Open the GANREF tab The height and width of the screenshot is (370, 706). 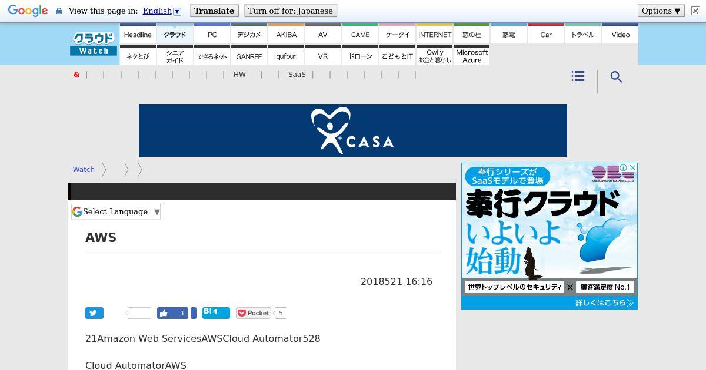click(x=249, y=56)
